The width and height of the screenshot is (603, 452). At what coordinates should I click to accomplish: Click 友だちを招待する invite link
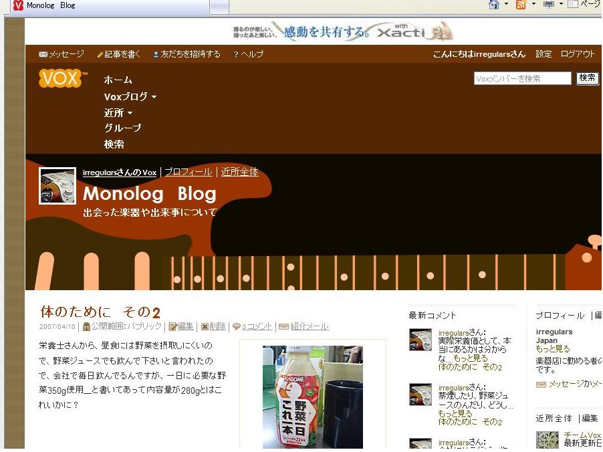187,54
